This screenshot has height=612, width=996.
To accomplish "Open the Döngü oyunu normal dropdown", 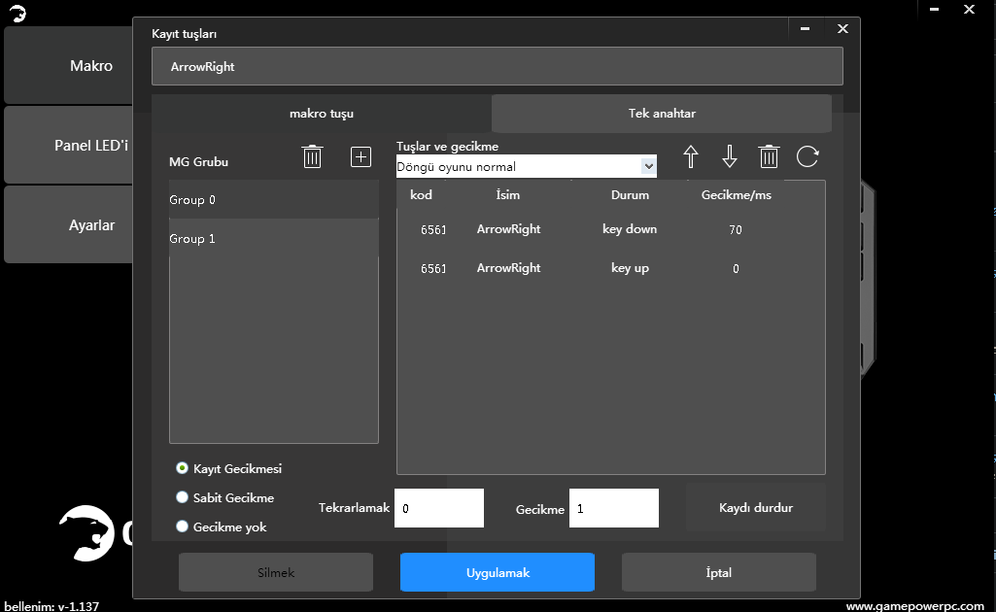I will tap(527, 166).
